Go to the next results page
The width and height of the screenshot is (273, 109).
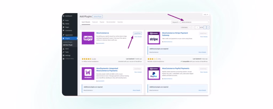(205, 27)
